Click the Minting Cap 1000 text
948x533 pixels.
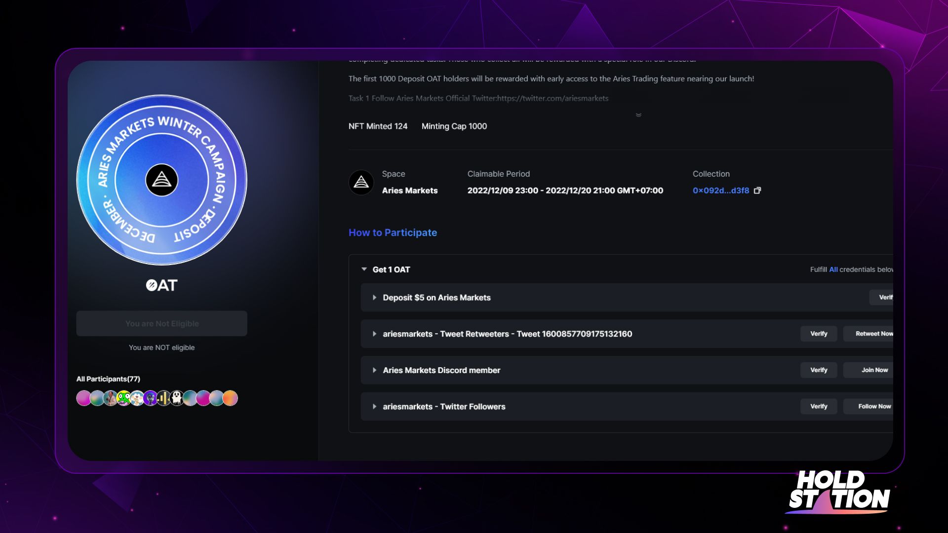pos(454,126)
